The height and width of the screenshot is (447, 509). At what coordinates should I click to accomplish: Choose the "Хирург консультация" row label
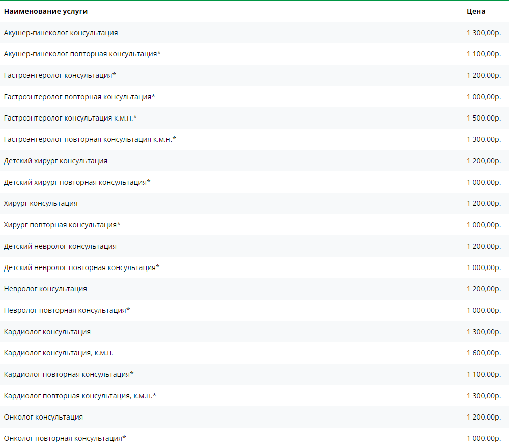[x=41, y=203]
